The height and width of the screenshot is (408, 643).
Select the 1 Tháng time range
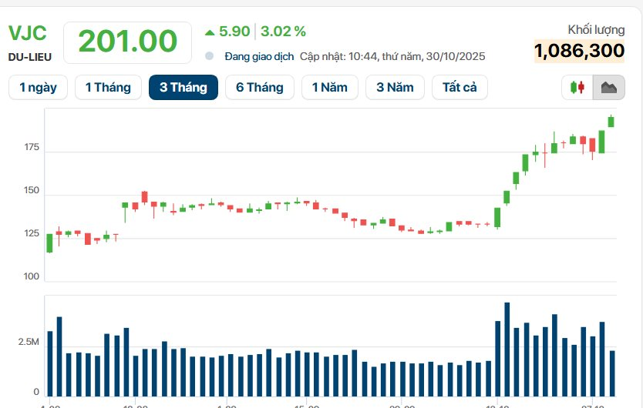pos(108,88)
